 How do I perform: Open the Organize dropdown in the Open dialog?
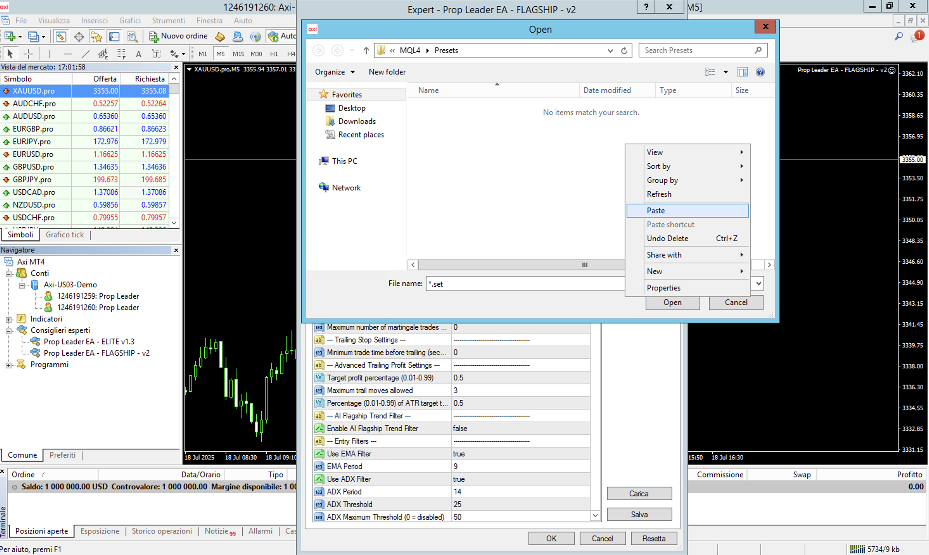click(334, 72)
